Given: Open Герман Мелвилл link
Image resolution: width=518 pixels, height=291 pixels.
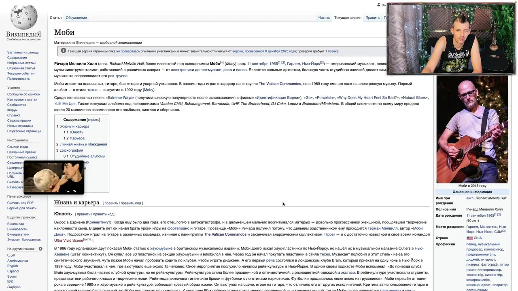Looking at the screenshot, I should (383, 229).
